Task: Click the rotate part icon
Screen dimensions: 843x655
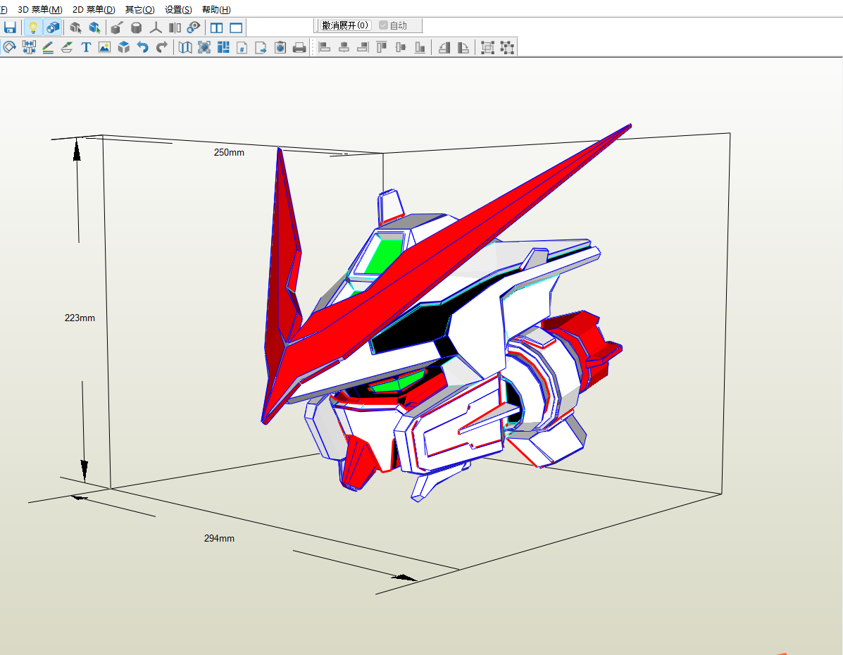Action: coord(9,47)
